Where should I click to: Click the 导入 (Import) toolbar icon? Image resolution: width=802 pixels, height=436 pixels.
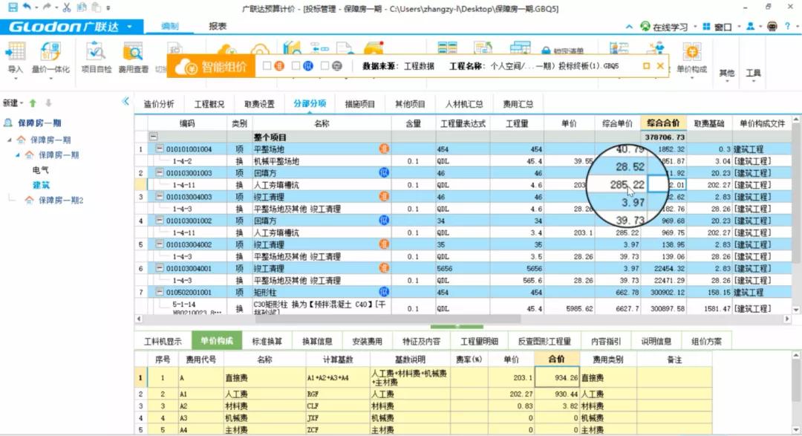[15, 56]
